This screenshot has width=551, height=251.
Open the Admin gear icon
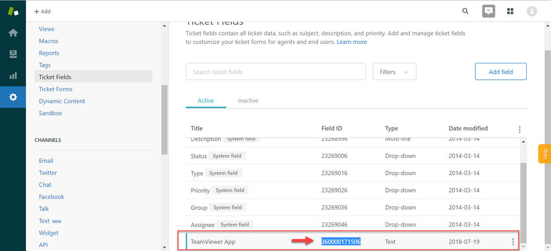coord(13,97)
